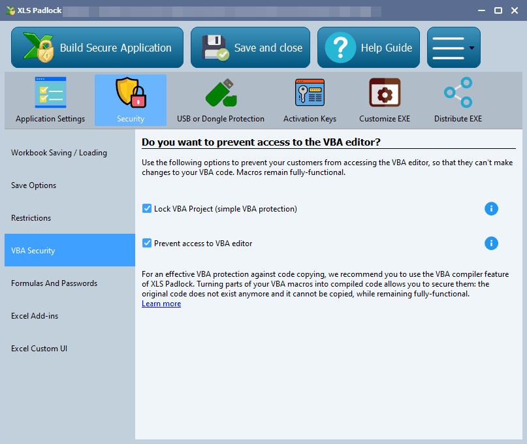Open the Customize EXE gear icon
The width and height of the screenshot is (527, 444).
385,93
